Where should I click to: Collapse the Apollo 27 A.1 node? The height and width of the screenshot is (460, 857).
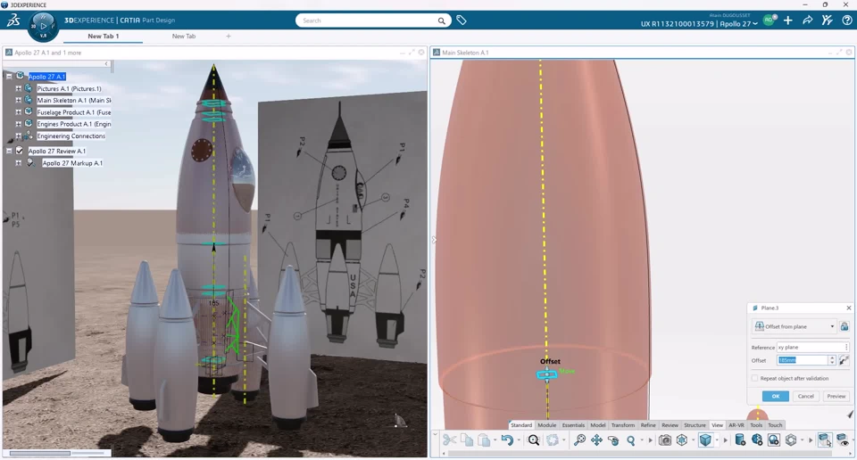click(9, 77)
